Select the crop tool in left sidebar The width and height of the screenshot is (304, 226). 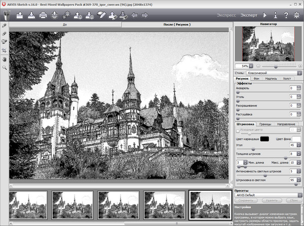5,51
